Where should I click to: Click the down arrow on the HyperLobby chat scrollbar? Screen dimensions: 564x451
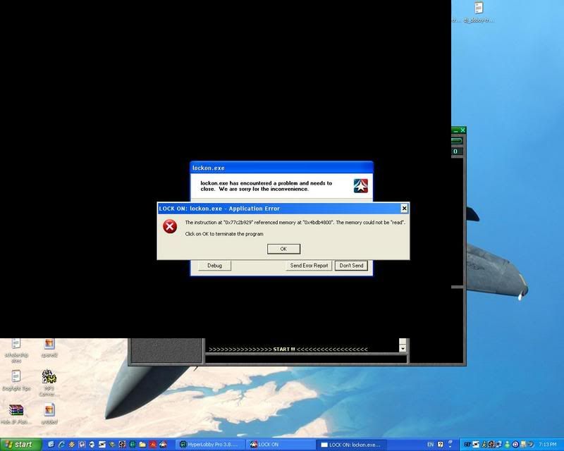click(x=402, y=347)
